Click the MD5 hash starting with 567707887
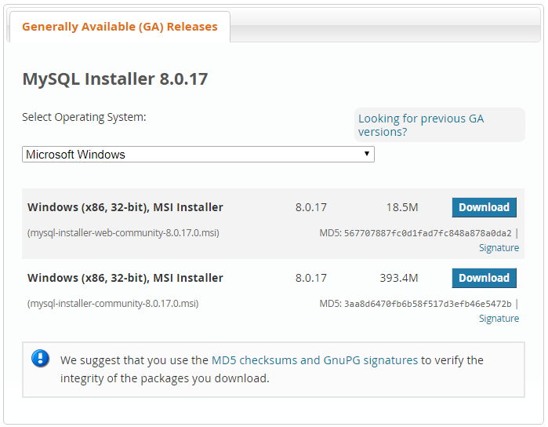The image size is (548, 427). click(x=427, y=233)
